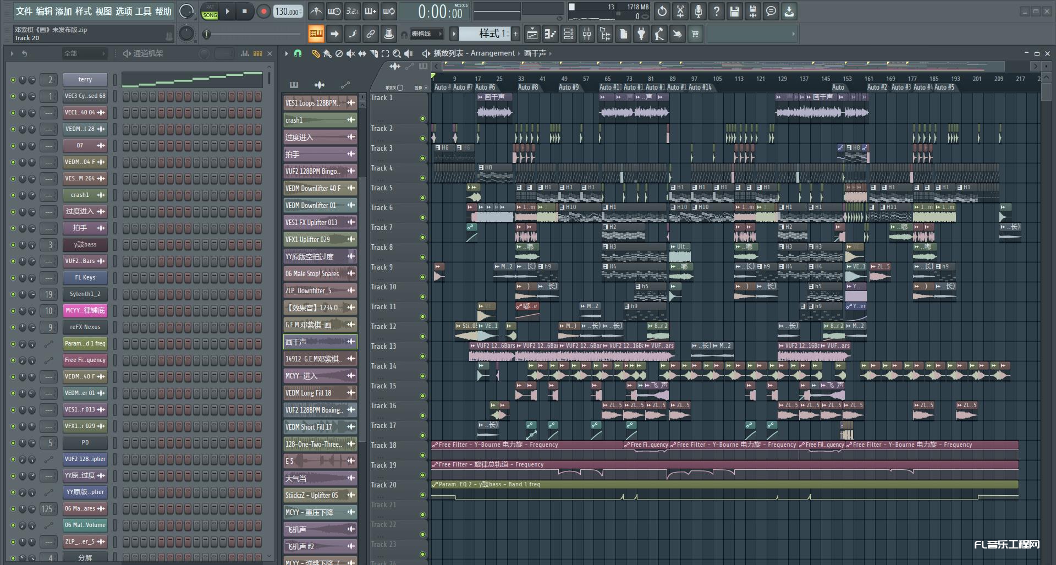
Task: Click the undo history circular arrow icon
Action: 662,11
